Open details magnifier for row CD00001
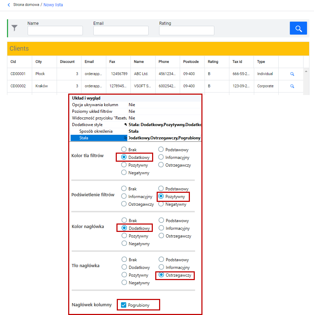314x315 pixels. [292, 74]
